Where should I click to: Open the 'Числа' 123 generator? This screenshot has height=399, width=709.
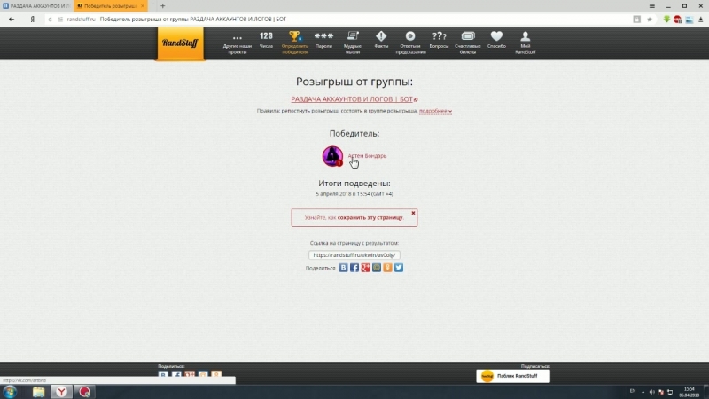point(266,40)
